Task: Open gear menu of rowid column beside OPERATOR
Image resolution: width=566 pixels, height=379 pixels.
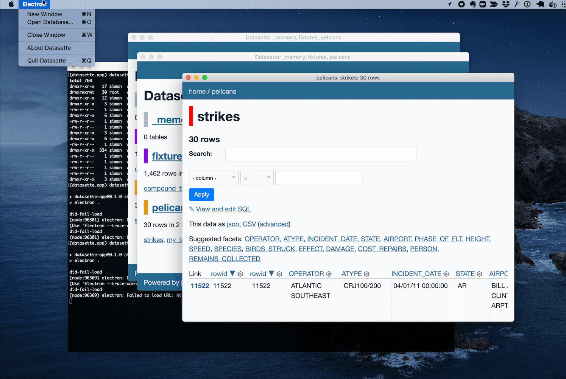Action: pos(279,274)
